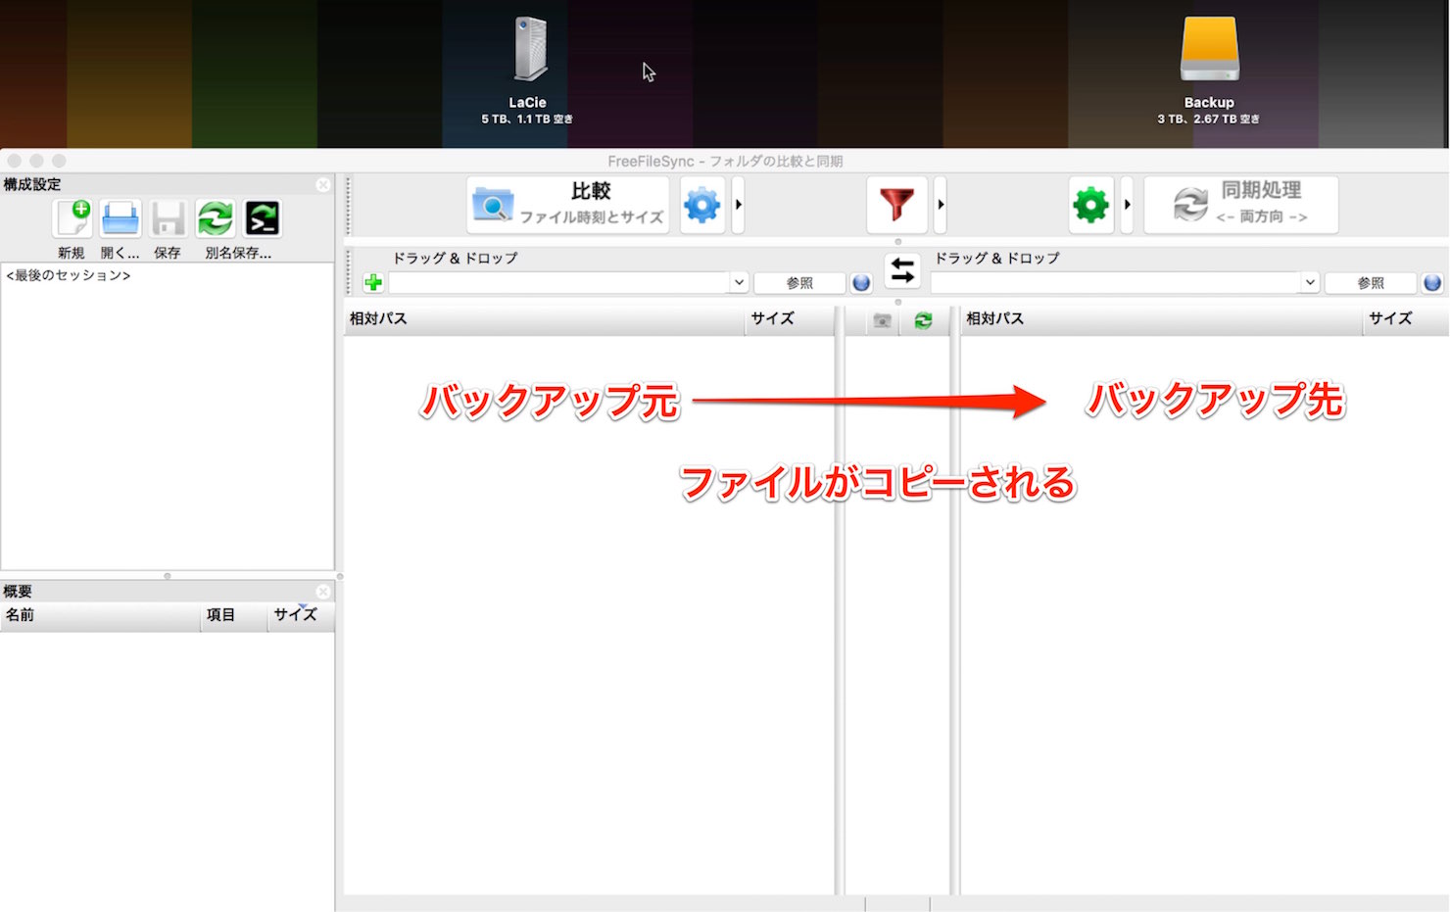Open comparison settings blue gear
1450x912 pixels.
click(702, 205)
